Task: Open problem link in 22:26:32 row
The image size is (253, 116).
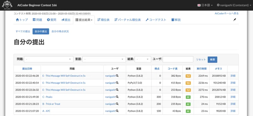Action: pyautogui.click(x=64, y=90)
